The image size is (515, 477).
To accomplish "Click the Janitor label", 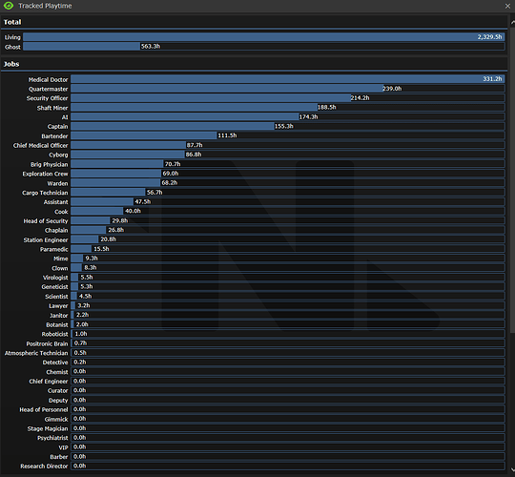I will 58,316.
